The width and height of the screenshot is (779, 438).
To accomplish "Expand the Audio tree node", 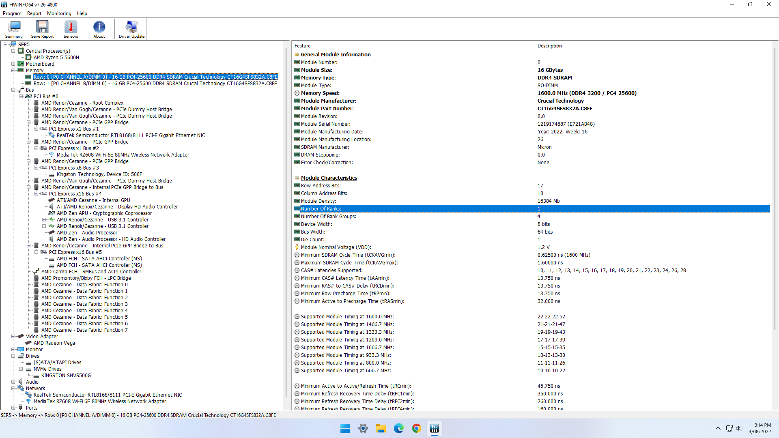I will (13, 382).
